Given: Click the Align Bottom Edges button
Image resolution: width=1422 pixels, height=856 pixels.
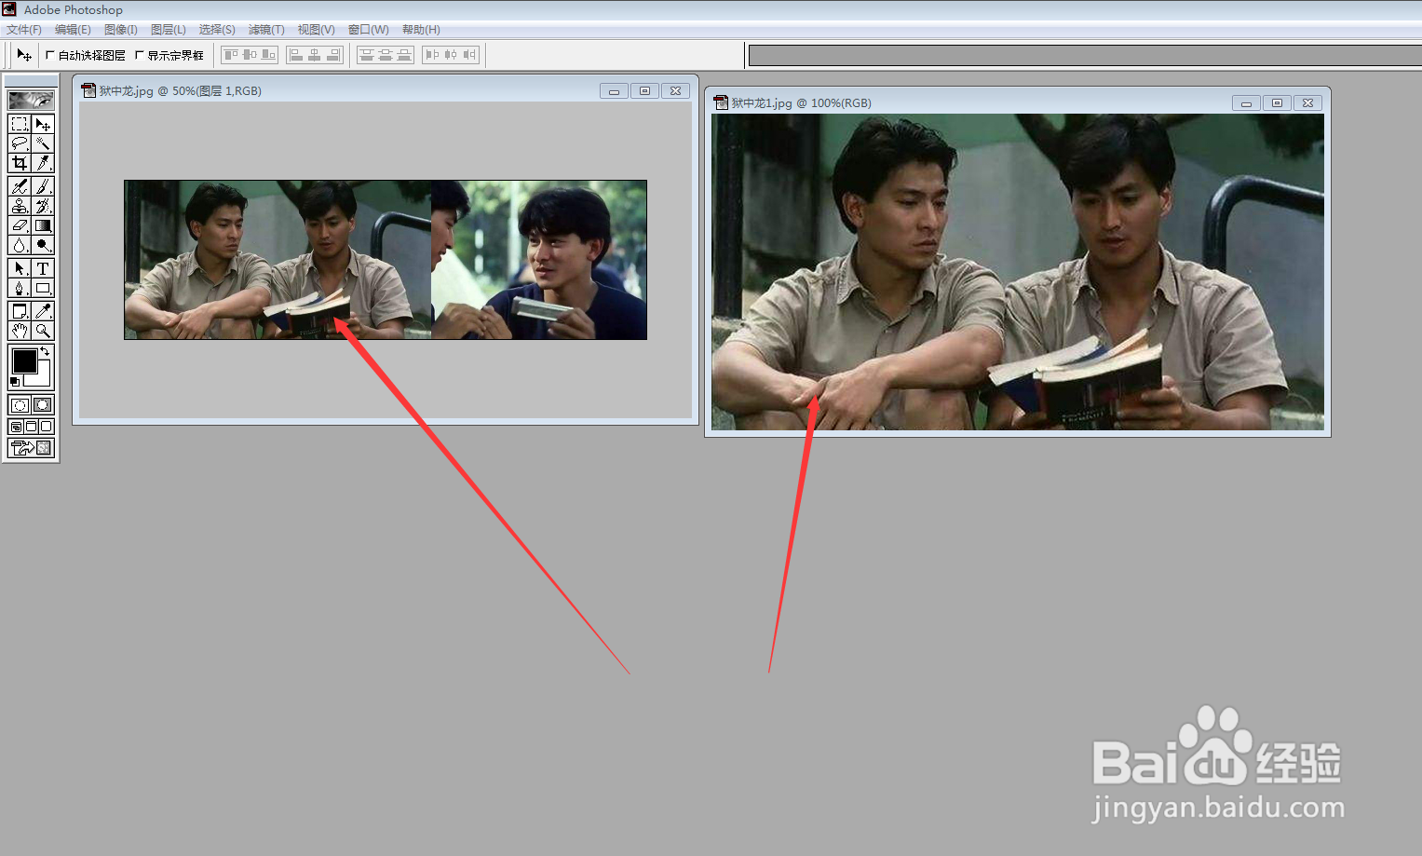Looking at the screenshot, I should tap(268, 55).
